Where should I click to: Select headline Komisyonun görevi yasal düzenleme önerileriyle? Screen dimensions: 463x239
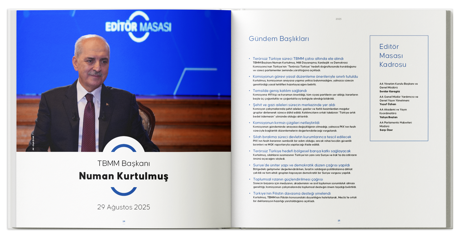click(305, 77)
